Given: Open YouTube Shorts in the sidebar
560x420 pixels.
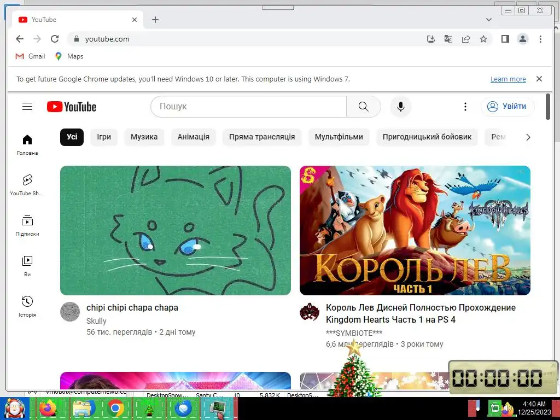Looking at the screenshot, I should (x=27, y=185).
